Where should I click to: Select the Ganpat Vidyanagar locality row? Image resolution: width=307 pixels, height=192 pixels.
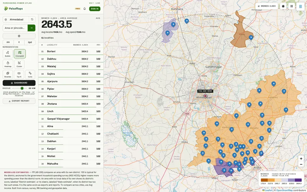[71, 119]
